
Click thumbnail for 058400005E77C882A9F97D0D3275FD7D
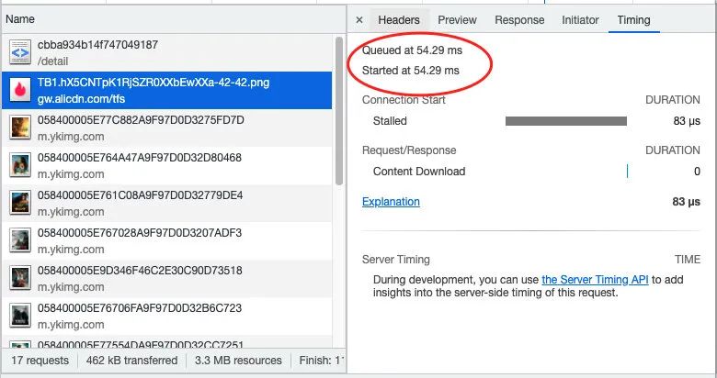(20, 128)
